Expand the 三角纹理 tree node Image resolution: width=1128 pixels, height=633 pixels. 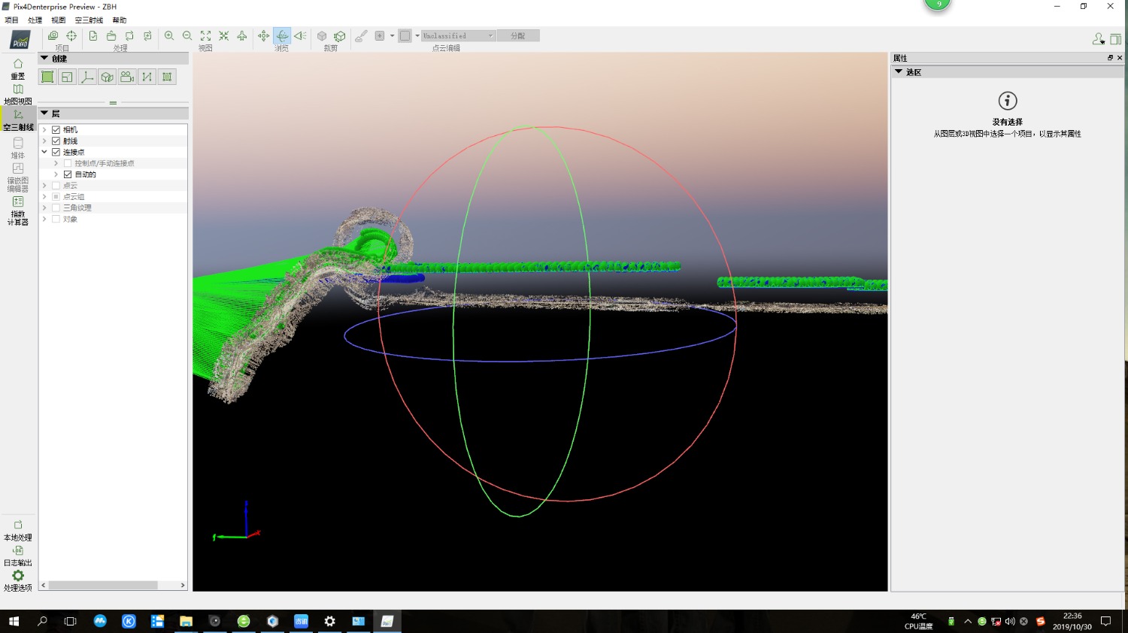tap(44, 207)
